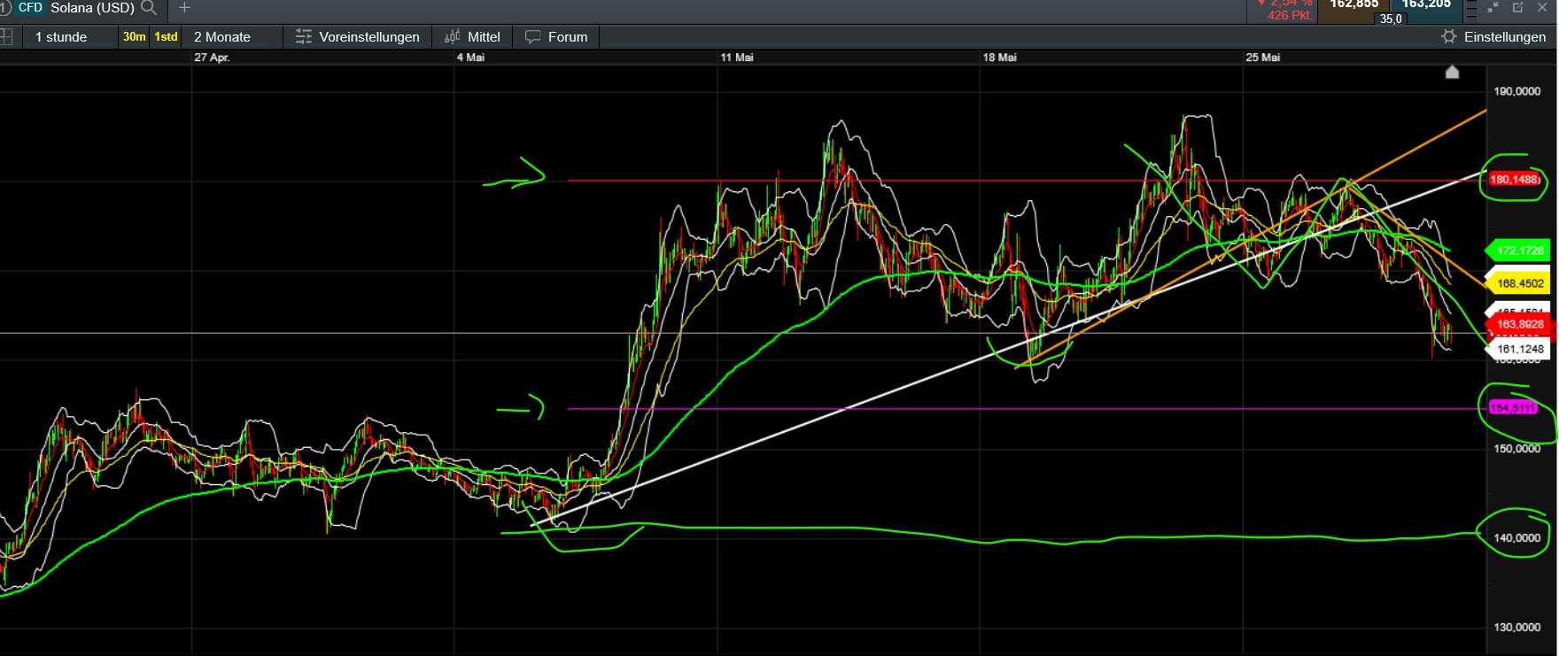Open chart layout grid icon
The height and width of the screenshot is (656, 1559).
point(6,37)
